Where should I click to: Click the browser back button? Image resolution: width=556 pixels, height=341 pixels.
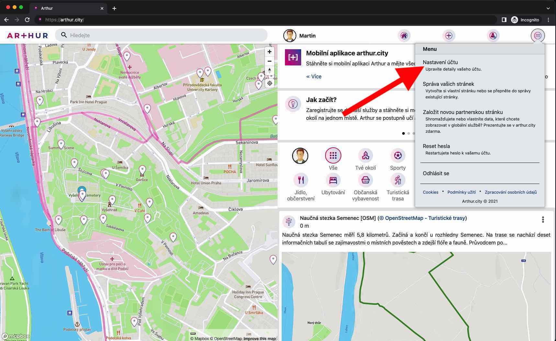(x=6, y=20)
